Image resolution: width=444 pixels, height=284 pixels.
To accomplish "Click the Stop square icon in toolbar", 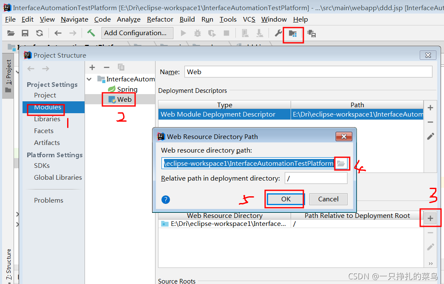I will [x=226, y=33].
